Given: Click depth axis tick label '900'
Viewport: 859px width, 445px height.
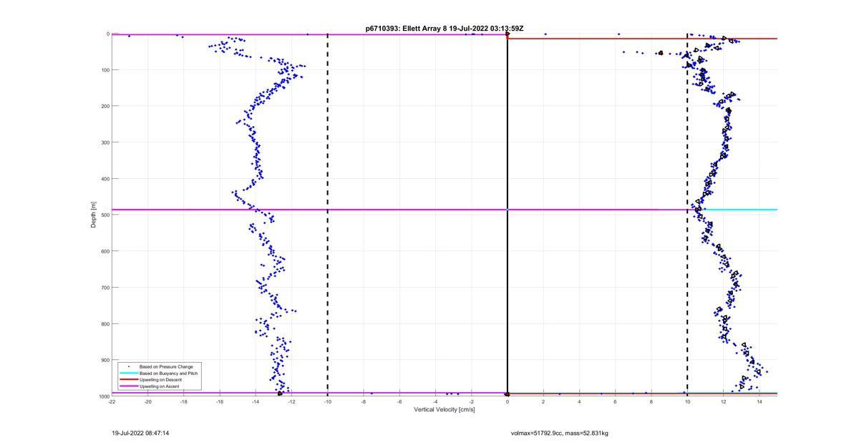Looking at the screenshot, I should [x=105, y=360].
